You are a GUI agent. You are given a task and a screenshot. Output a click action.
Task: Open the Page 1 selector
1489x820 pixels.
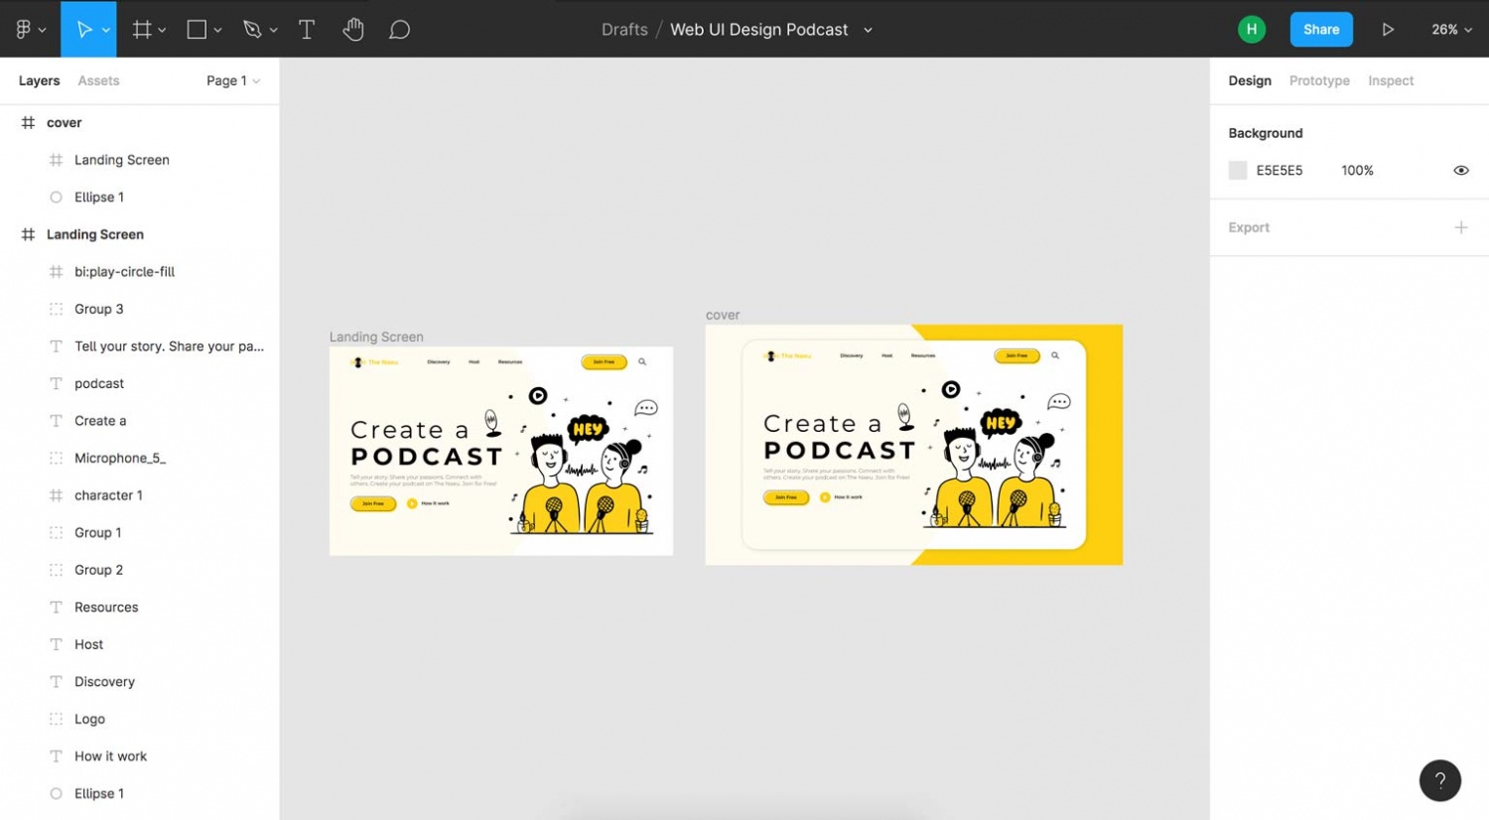pyautogui.click(x=233, y=80)
